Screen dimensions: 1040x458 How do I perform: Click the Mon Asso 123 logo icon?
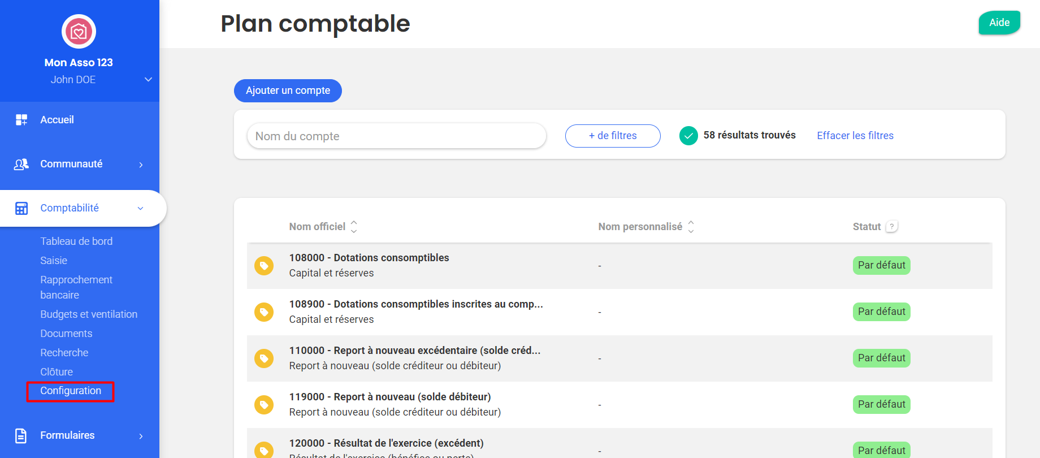(x=79, y=31)
